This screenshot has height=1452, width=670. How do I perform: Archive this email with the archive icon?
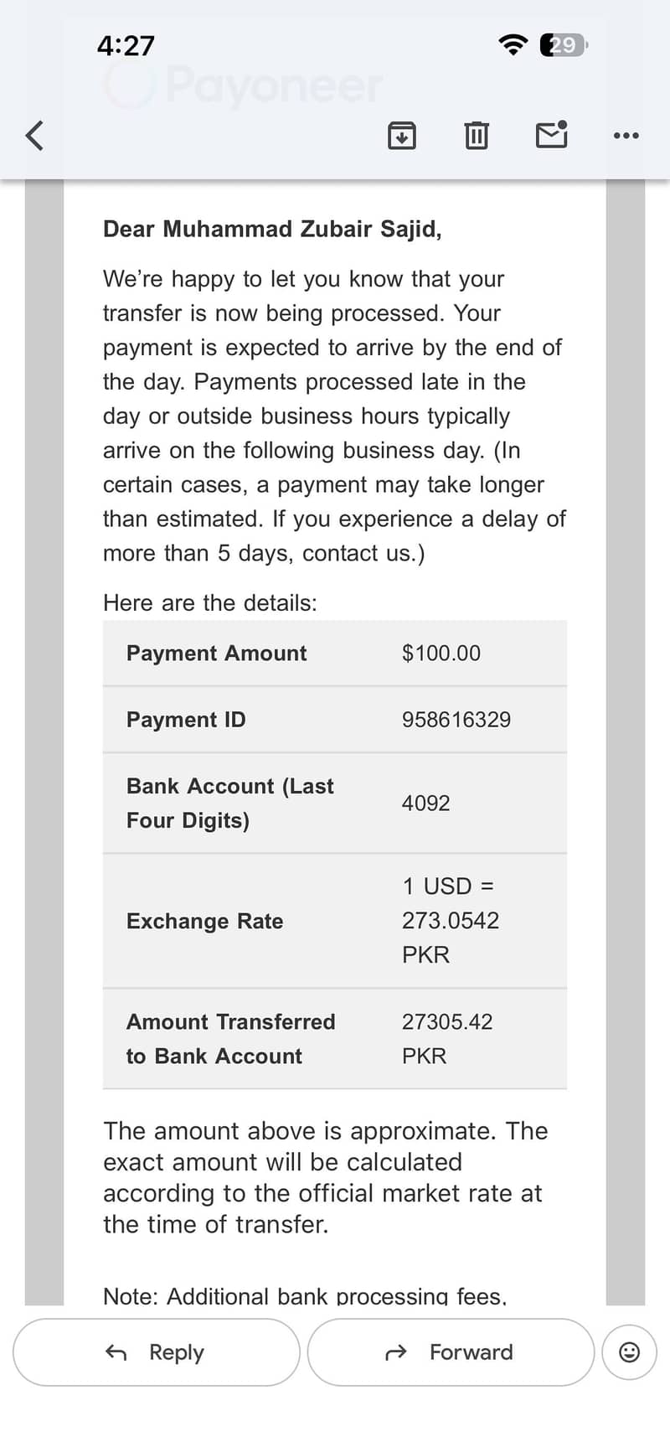click(402, 135)
